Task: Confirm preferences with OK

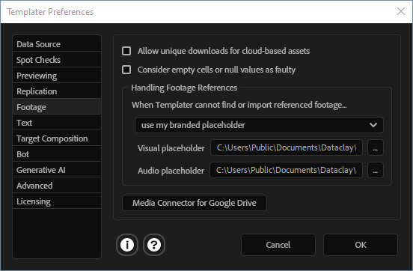Action: (x=361, y=245)
